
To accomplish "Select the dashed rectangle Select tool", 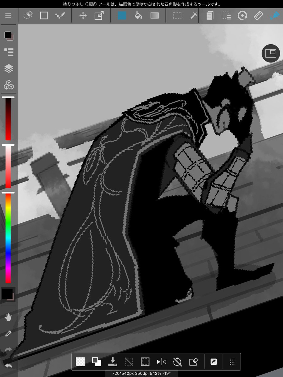I will [x=177, y=15].
